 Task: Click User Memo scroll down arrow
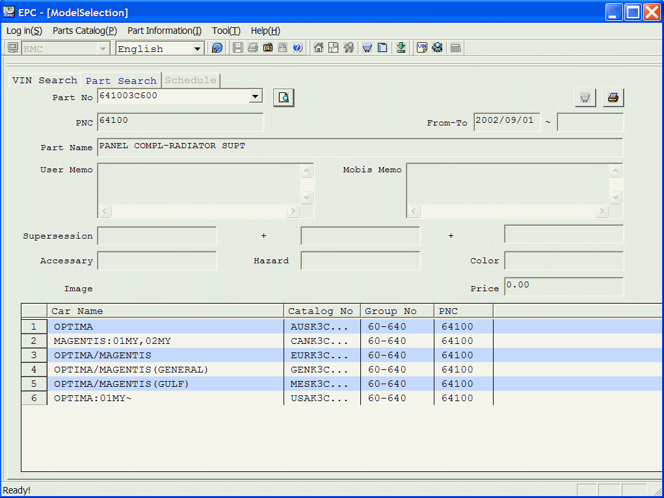click(x=306, y=198)
